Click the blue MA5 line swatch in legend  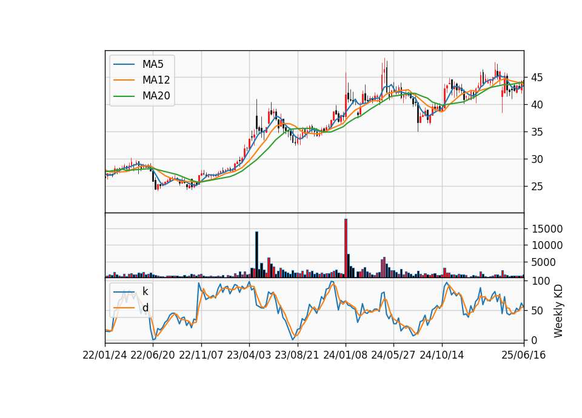coord(124,64)
